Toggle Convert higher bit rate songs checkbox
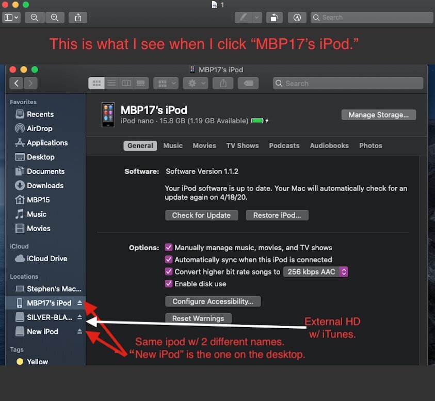 [x=168, y=271]
